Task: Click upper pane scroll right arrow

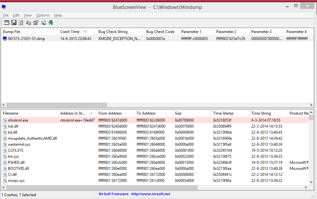Action: 311,105
